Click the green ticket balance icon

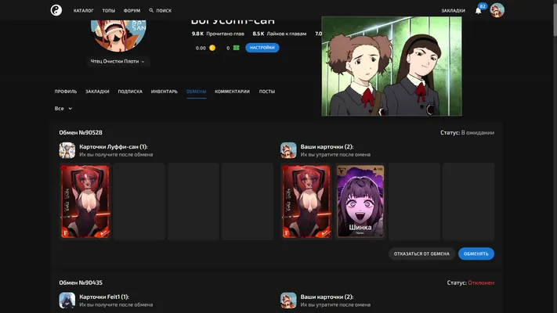tap(236, 48)
